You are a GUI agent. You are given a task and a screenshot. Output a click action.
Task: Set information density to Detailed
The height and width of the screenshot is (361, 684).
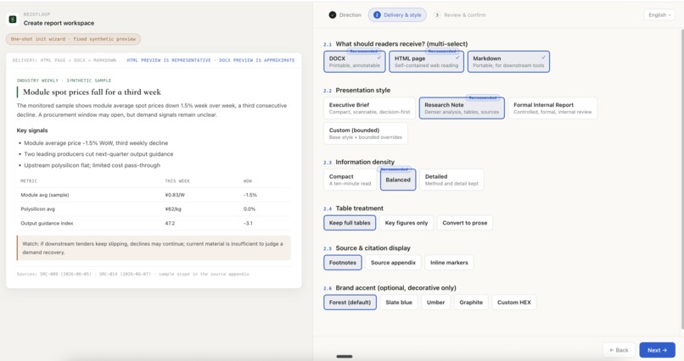(x=451, y=180)
